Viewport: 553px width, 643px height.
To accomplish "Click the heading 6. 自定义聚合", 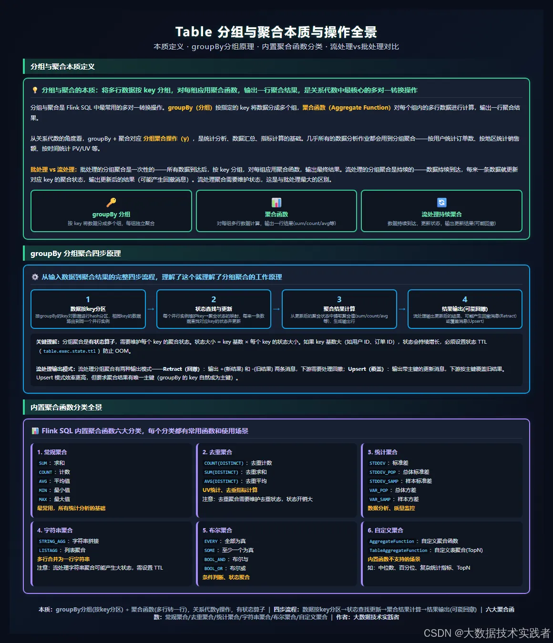I will click(x=385, y=531).
